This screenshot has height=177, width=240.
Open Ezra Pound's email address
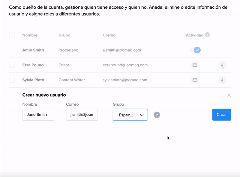125,65
